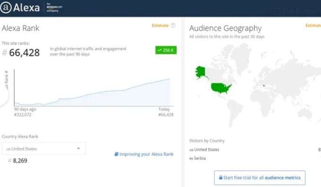Click Alaska highlighted on the world map

click(201, 72)
